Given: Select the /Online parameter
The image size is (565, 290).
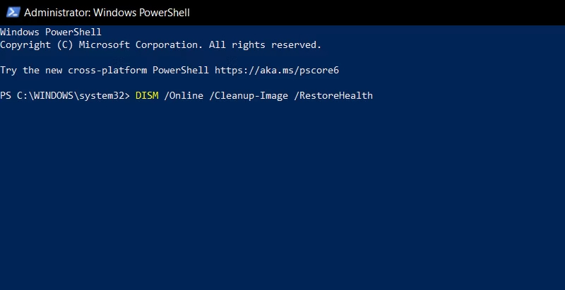Looking at the screenshot, I should click(184, 96).
